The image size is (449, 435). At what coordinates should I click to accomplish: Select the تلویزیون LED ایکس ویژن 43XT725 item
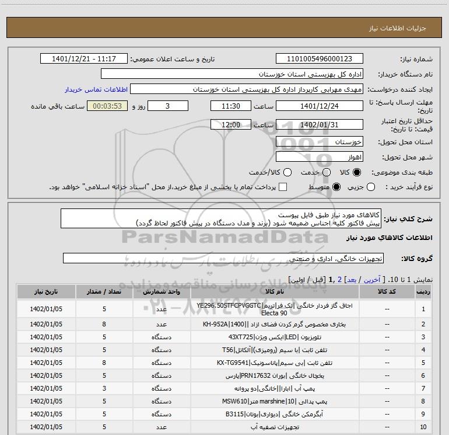tap(274, 337)
